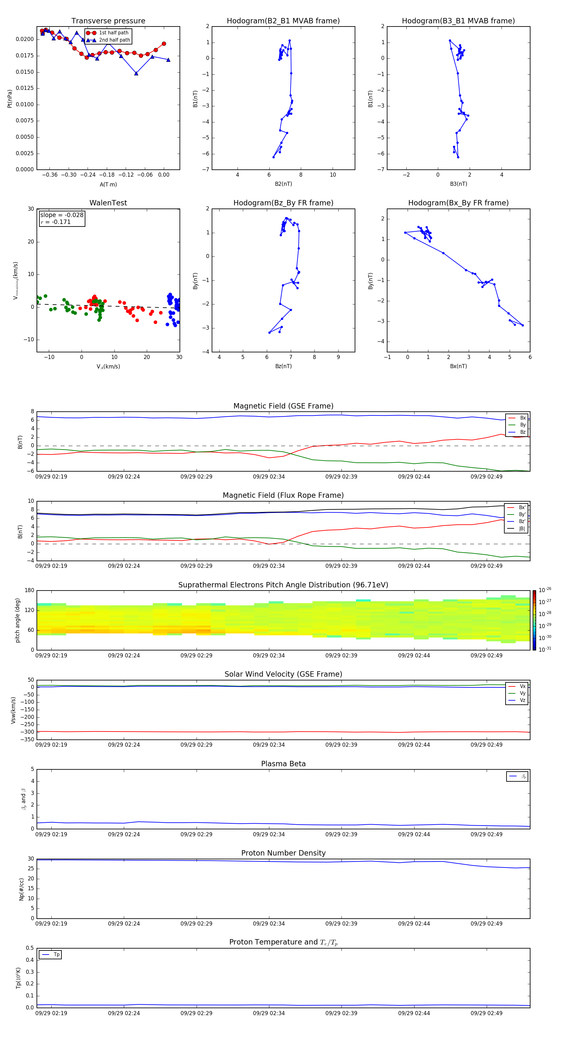Click 'r = -0.171' annotation text
Screen dimensions: 567x1041
coord(56,222)
